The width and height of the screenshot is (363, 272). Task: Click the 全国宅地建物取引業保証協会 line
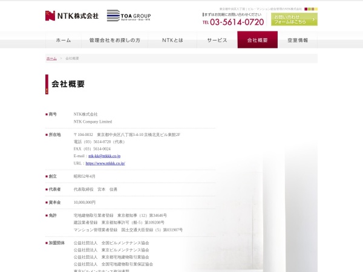click(113, 264)
